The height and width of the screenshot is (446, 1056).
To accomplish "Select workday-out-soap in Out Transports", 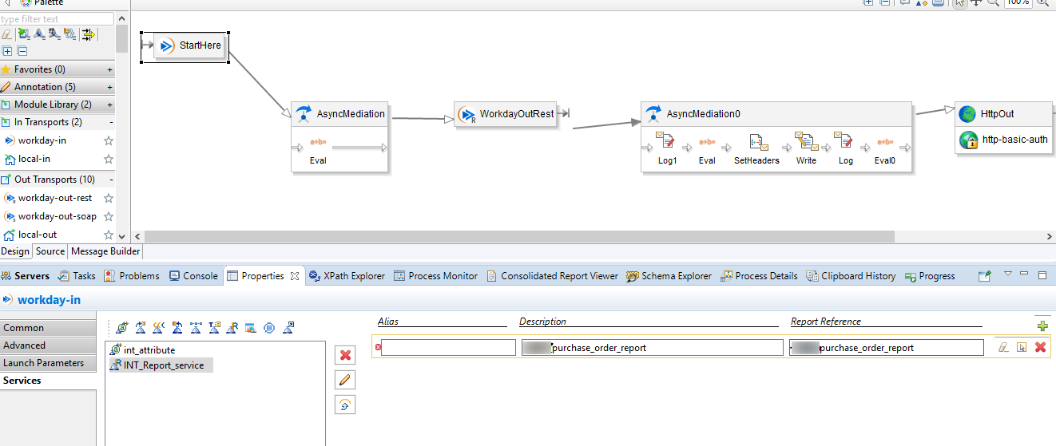I will [x=58, y=216].
